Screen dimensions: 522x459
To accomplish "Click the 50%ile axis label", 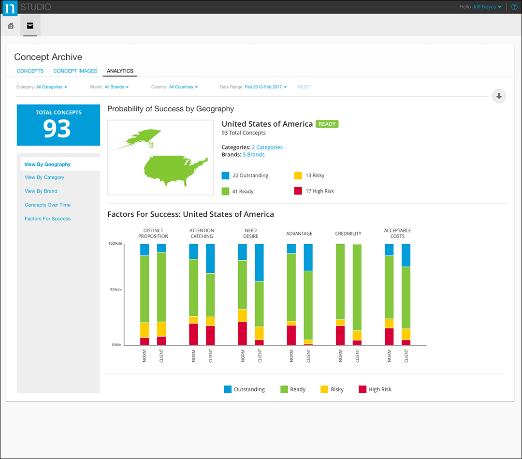I will pyautogui.click(x=116, y=290).
